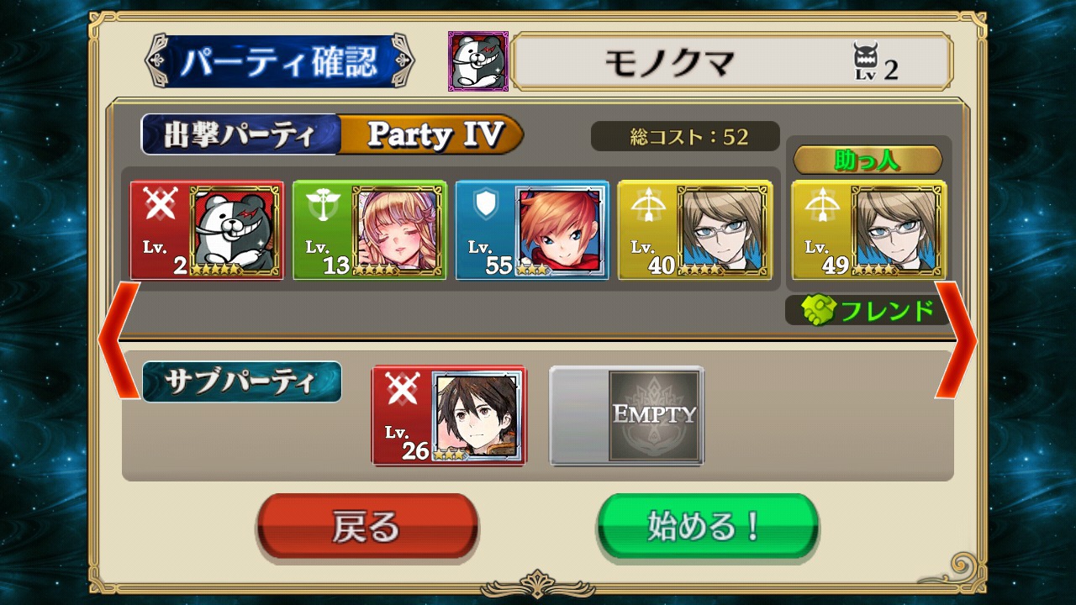Select the Lv. 55 red-haired shield unit

(532, 230)
